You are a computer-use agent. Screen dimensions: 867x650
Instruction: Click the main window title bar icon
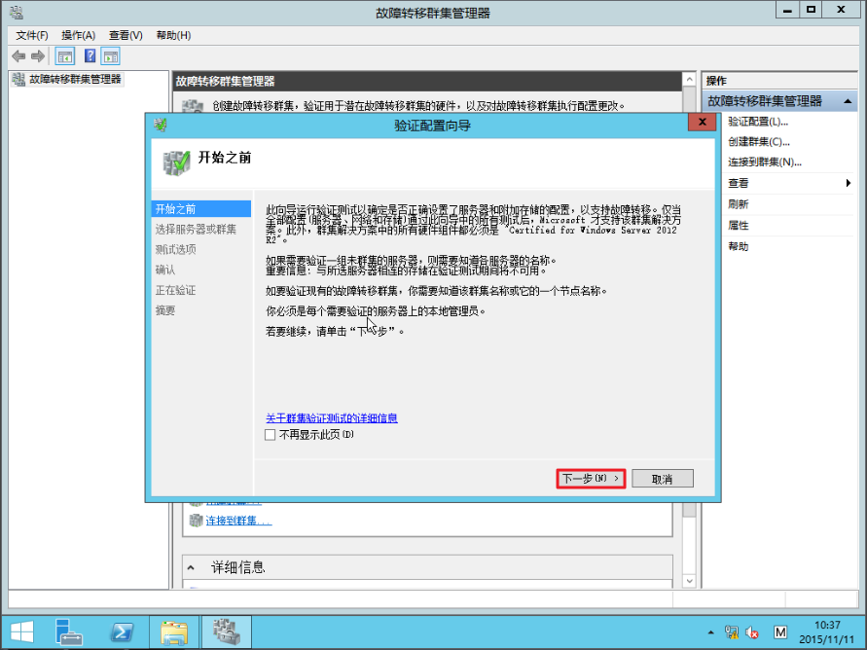(17, 12)
